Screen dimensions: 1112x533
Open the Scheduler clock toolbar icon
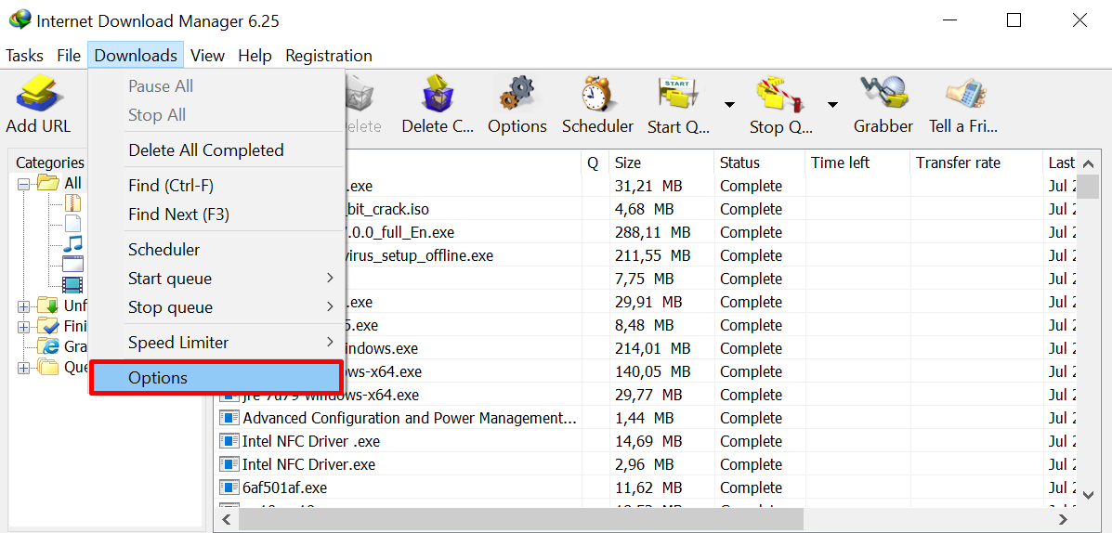[x=597, y=94]
